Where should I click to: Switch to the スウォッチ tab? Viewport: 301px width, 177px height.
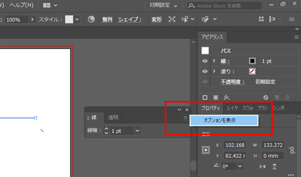(x=247, y=108)
